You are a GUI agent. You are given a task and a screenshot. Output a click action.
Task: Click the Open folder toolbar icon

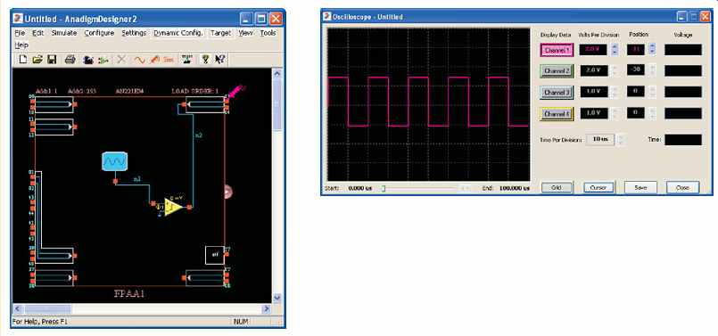click(x=37, y=60)
